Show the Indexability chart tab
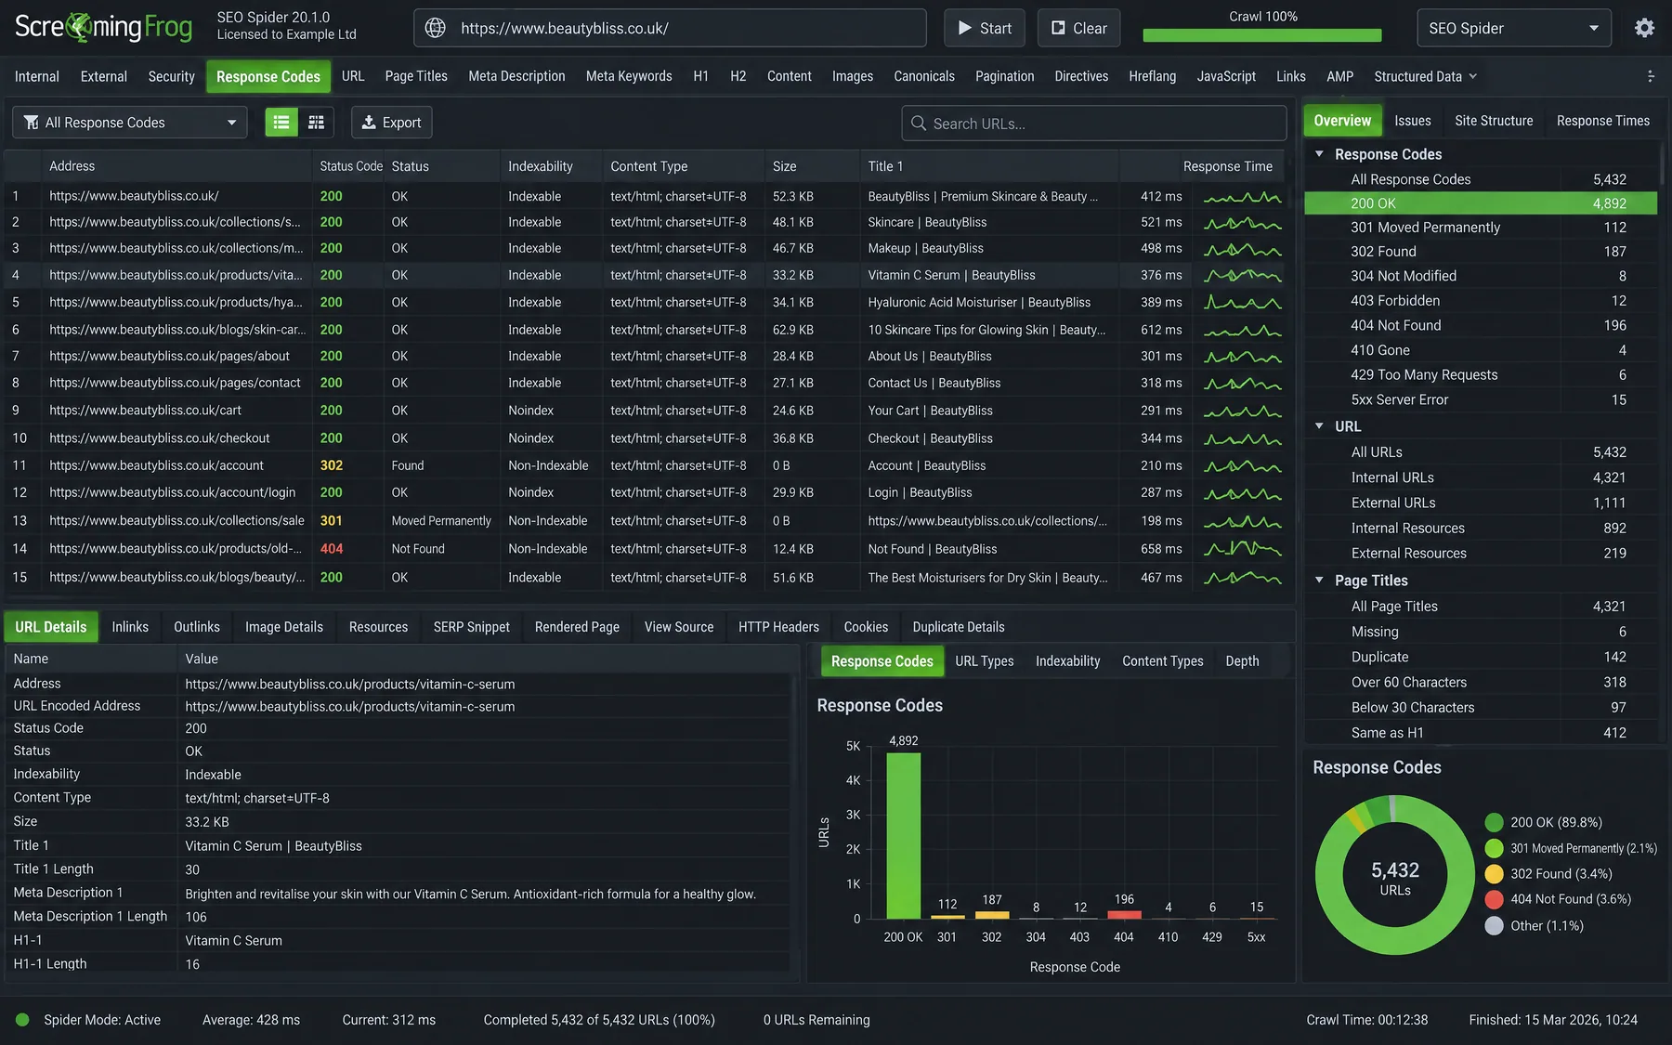 (x=1067, y=661)
